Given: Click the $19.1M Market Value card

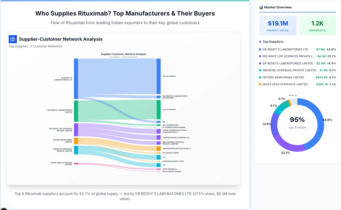Looking at the screenshot, I should (x=278, y=25).
